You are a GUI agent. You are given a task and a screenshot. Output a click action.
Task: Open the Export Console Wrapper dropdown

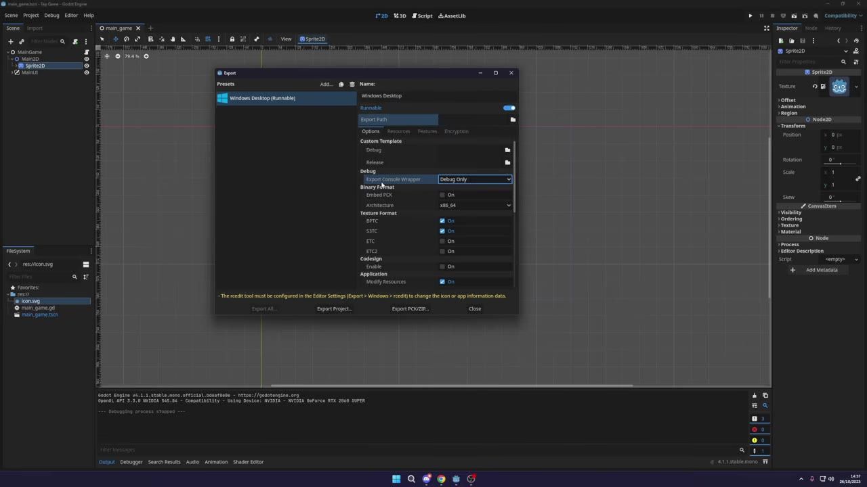tap(475, 179)
